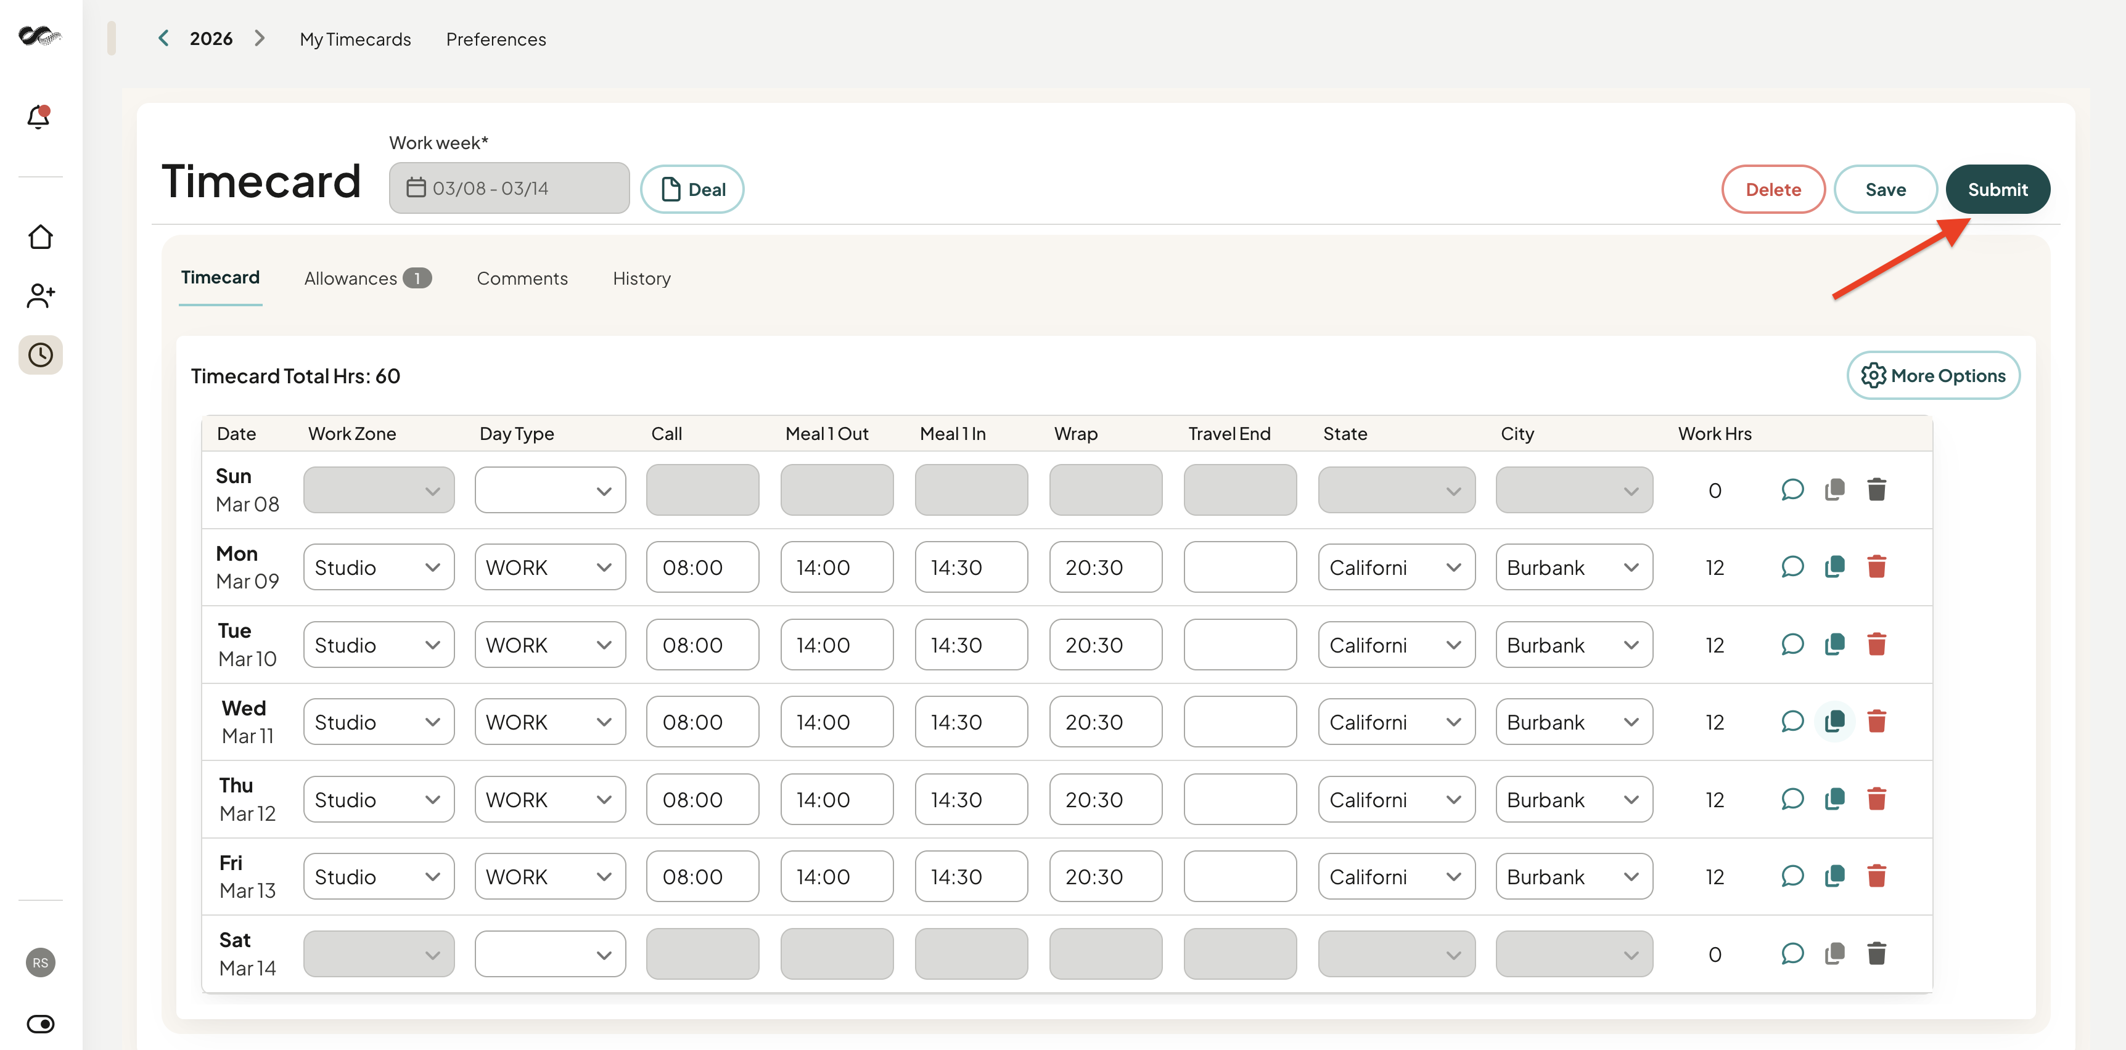
Task: Switch to the History tab
Action: pos(641,279)
